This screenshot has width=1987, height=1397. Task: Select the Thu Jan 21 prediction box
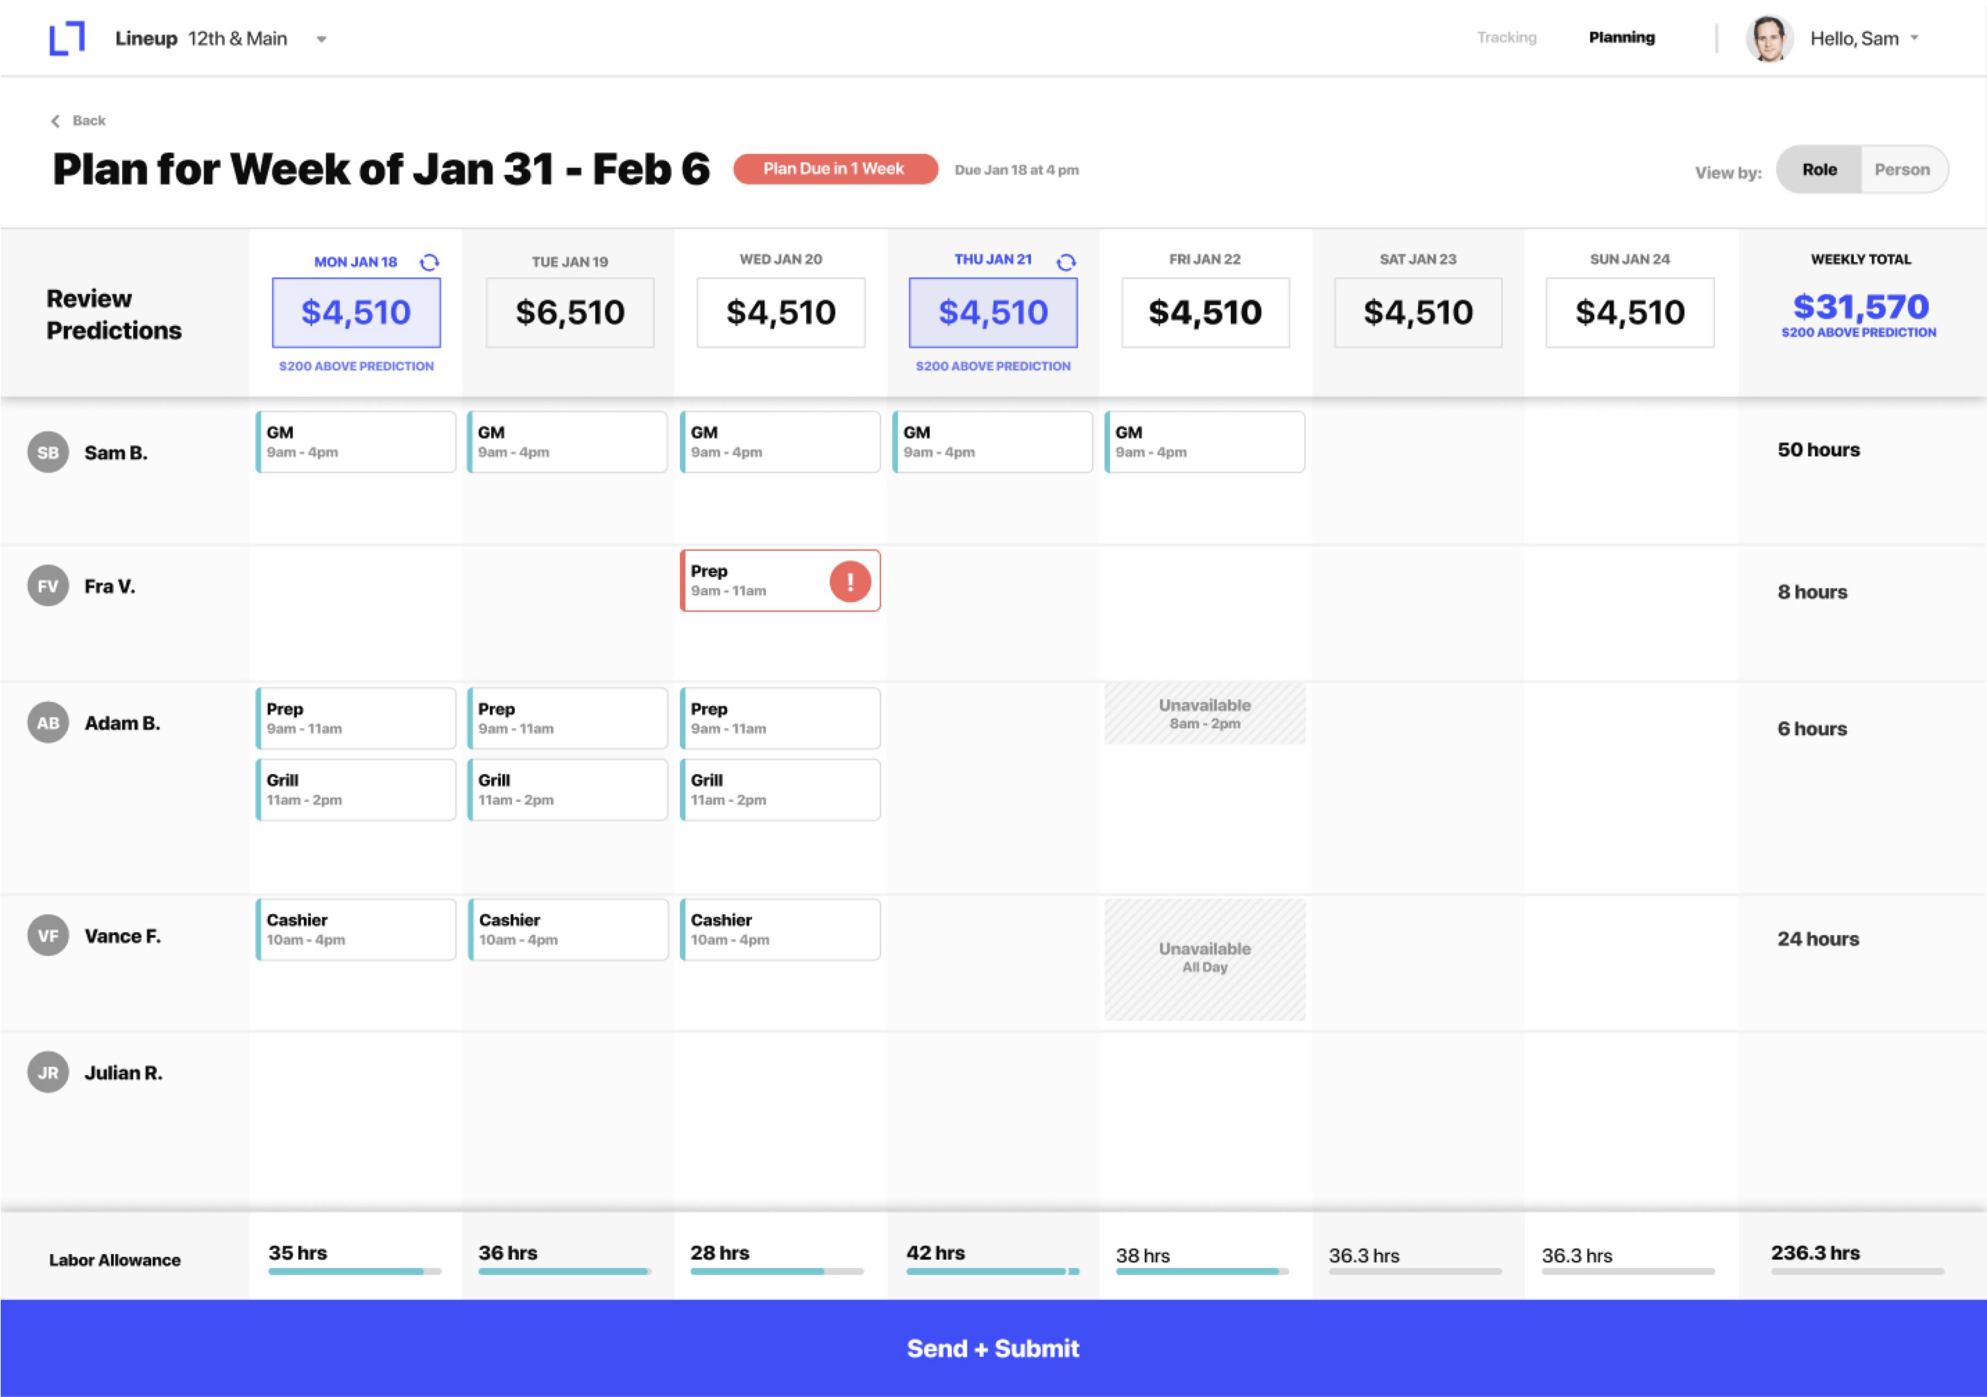coord(993,312)
